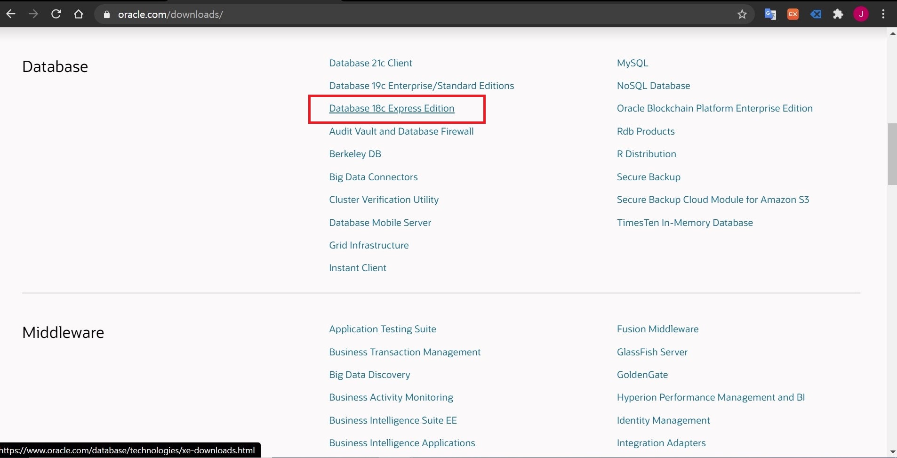Open Hyperion Performance Management and BI link
Viewport: 897px width, 458px height.
coord(711,397)
